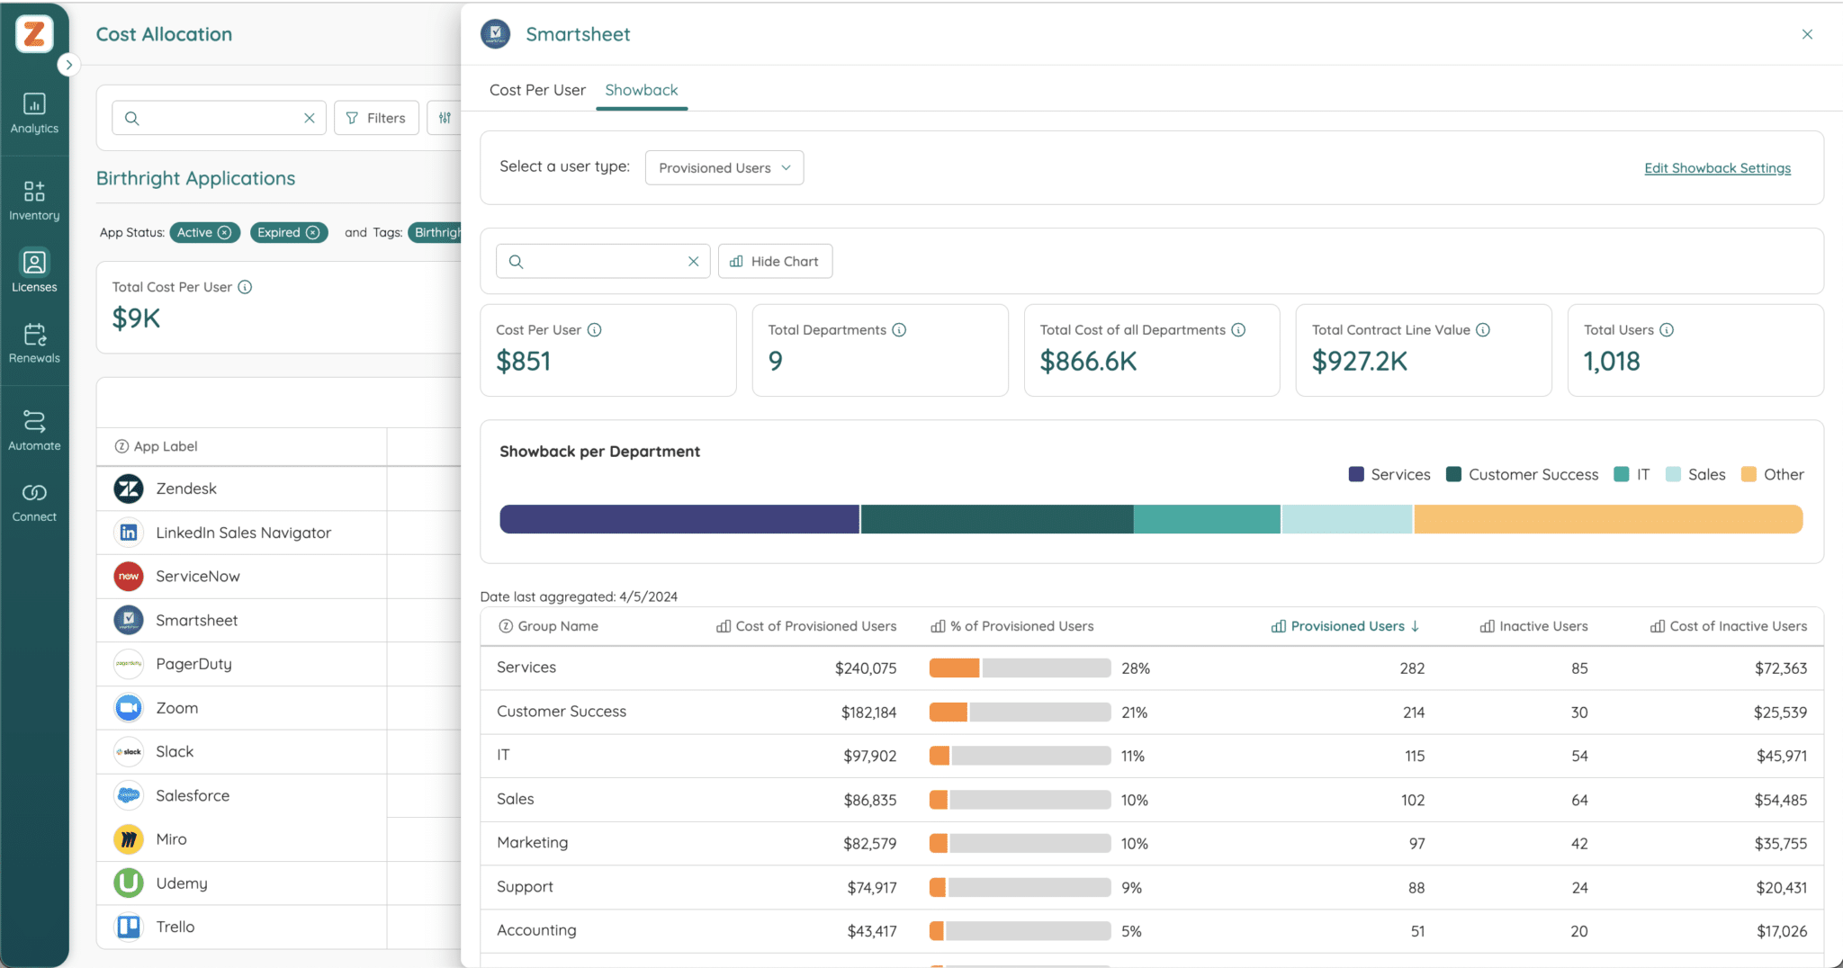Open Edit Showback Settings
Viewport: 1843px width, 968px height.
[1717, 167]
